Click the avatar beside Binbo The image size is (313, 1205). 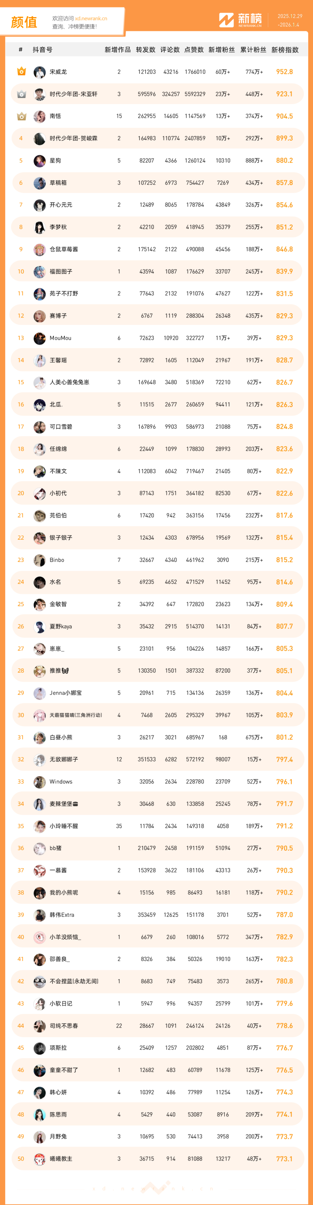pyautogui.click(x=39, y=560)
